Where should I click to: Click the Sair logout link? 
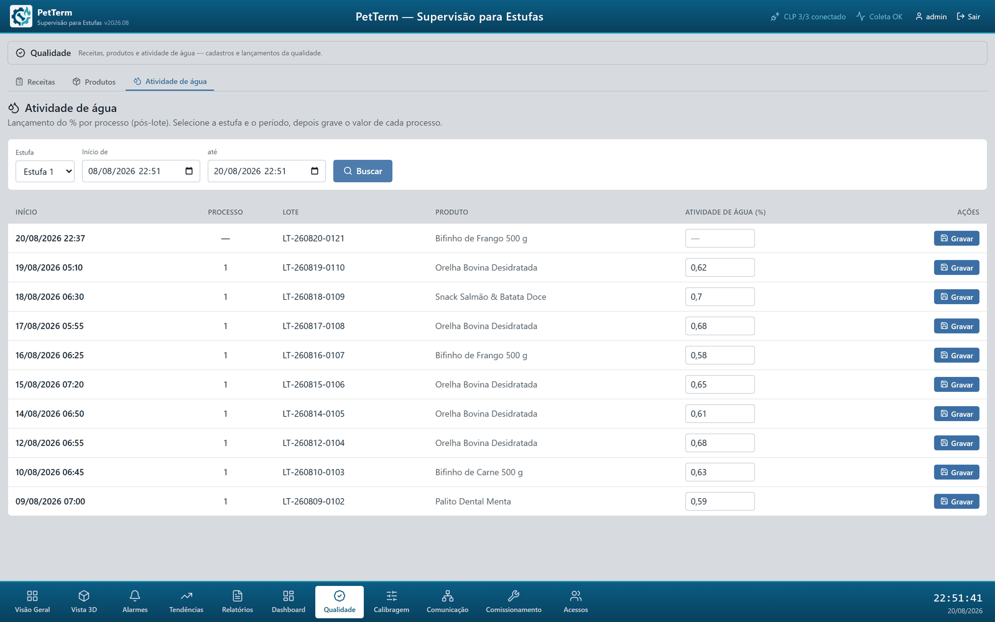click(x=968, y=16)
